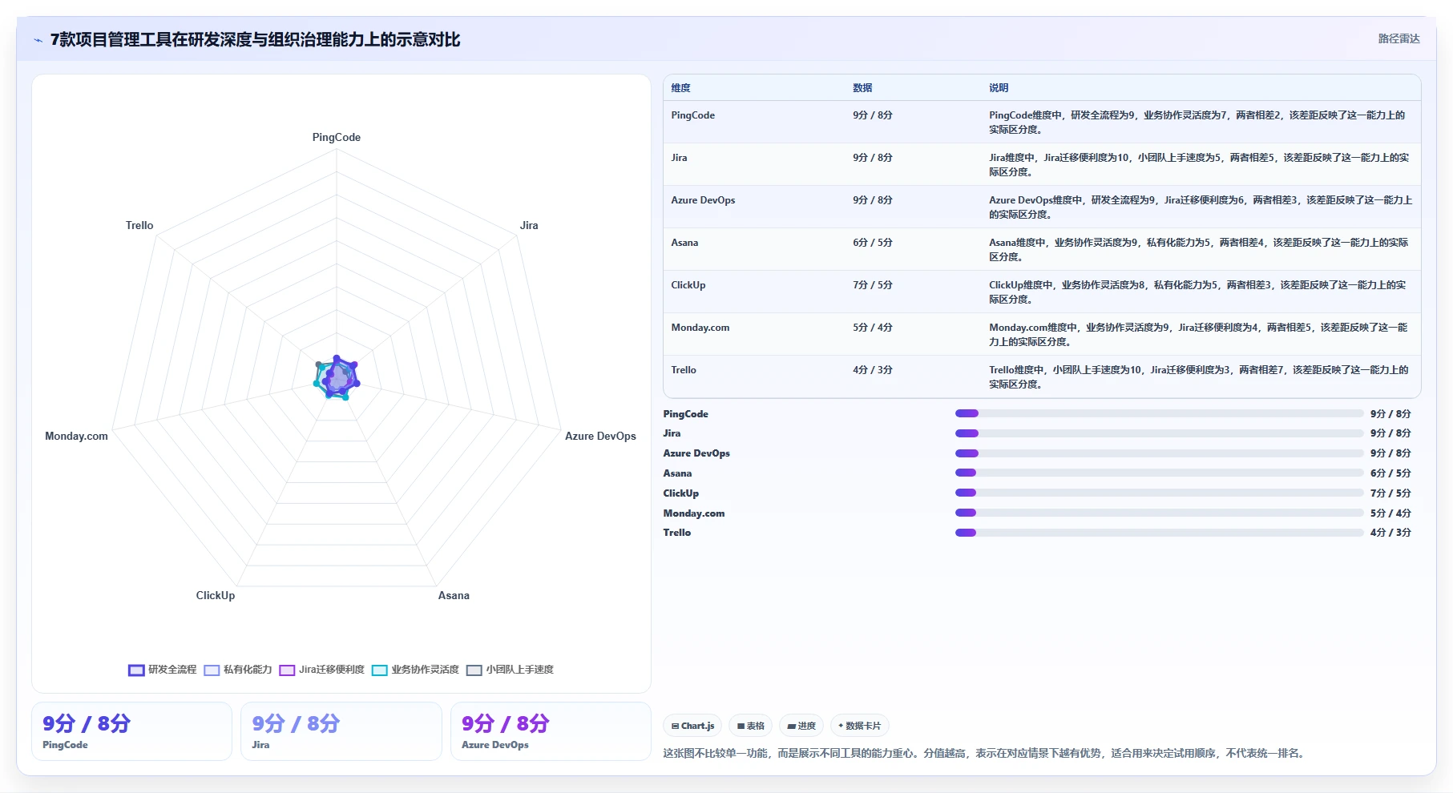
Task: Select the Trello axis label on radar
Action: pyautogui.click(x=139, y=226)
